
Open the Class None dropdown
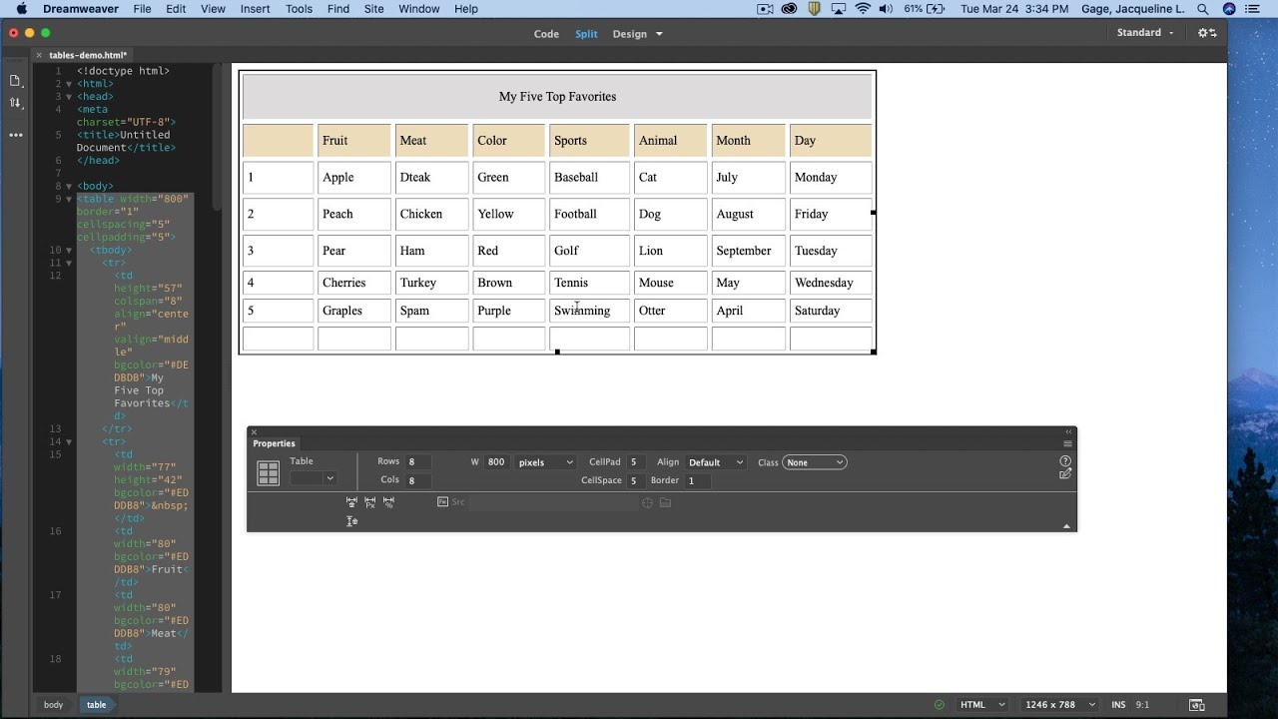tap(815, 462)
